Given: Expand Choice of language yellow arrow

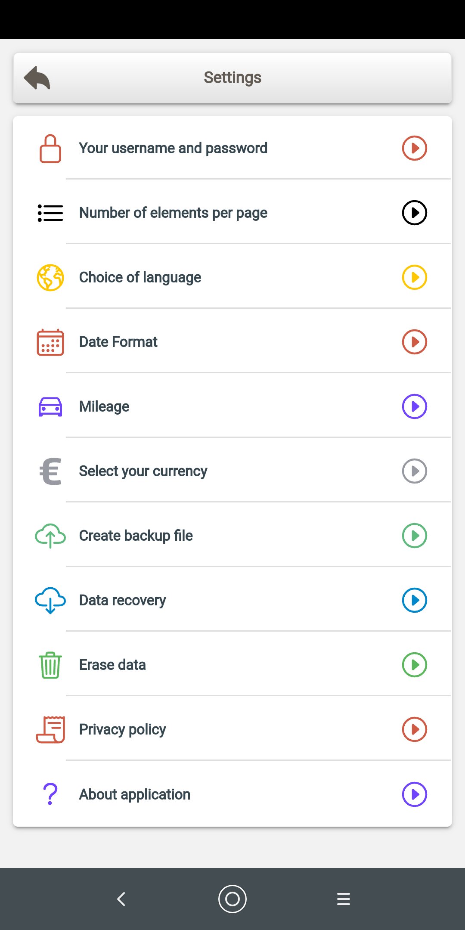Looking at the screenshot, I should (x=414, y=277).
